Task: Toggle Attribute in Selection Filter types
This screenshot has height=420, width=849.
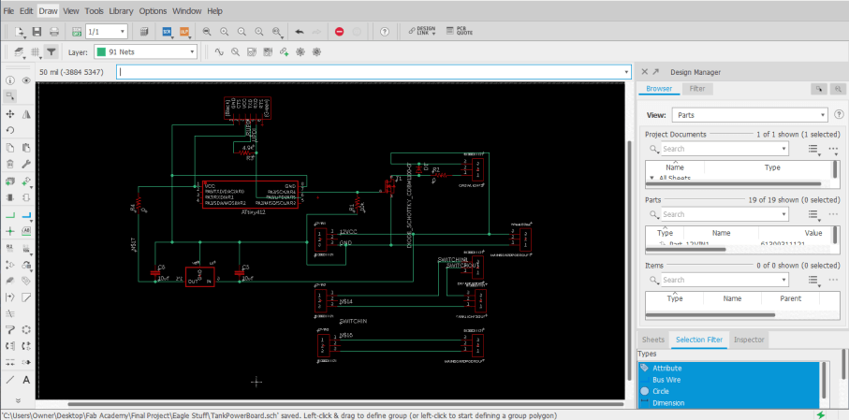Action: 666,368
